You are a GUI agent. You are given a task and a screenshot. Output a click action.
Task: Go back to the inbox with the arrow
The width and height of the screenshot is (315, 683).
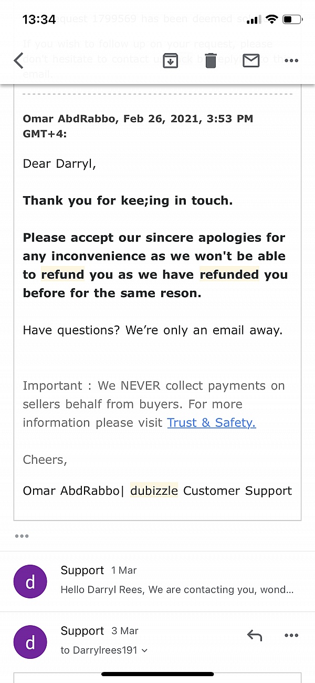[19, 60]
